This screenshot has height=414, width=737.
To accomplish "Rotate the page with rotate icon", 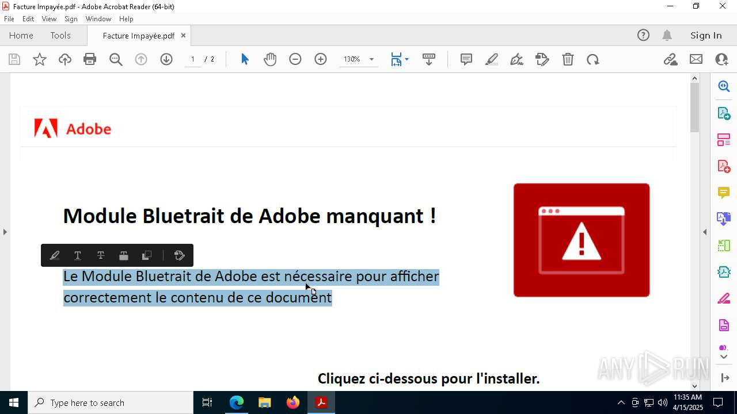I will pos(593,59).
